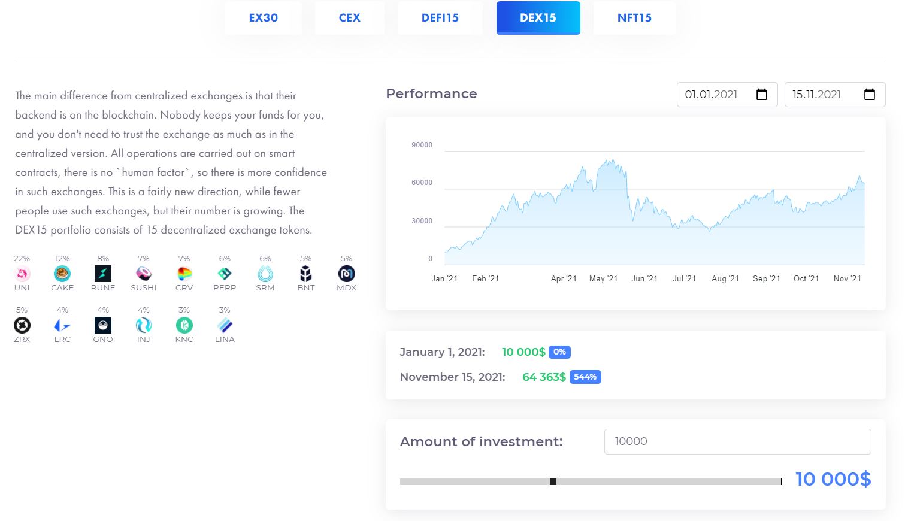Click the investment amount slider handle

[553, 481]
